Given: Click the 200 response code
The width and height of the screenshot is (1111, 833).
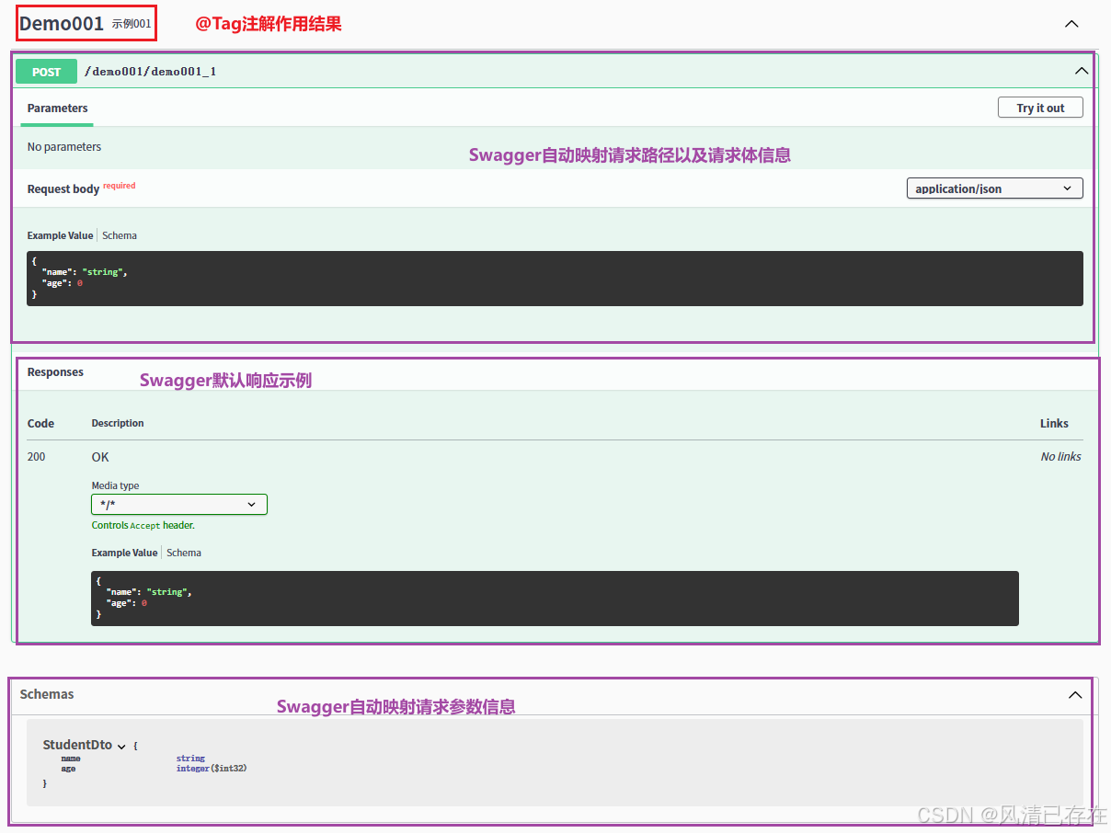Looking at the screenshot, I should click(x=36, y=457).
